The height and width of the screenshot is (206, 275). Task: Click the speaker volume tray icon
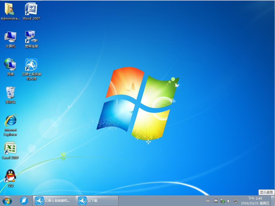point(229,200)
